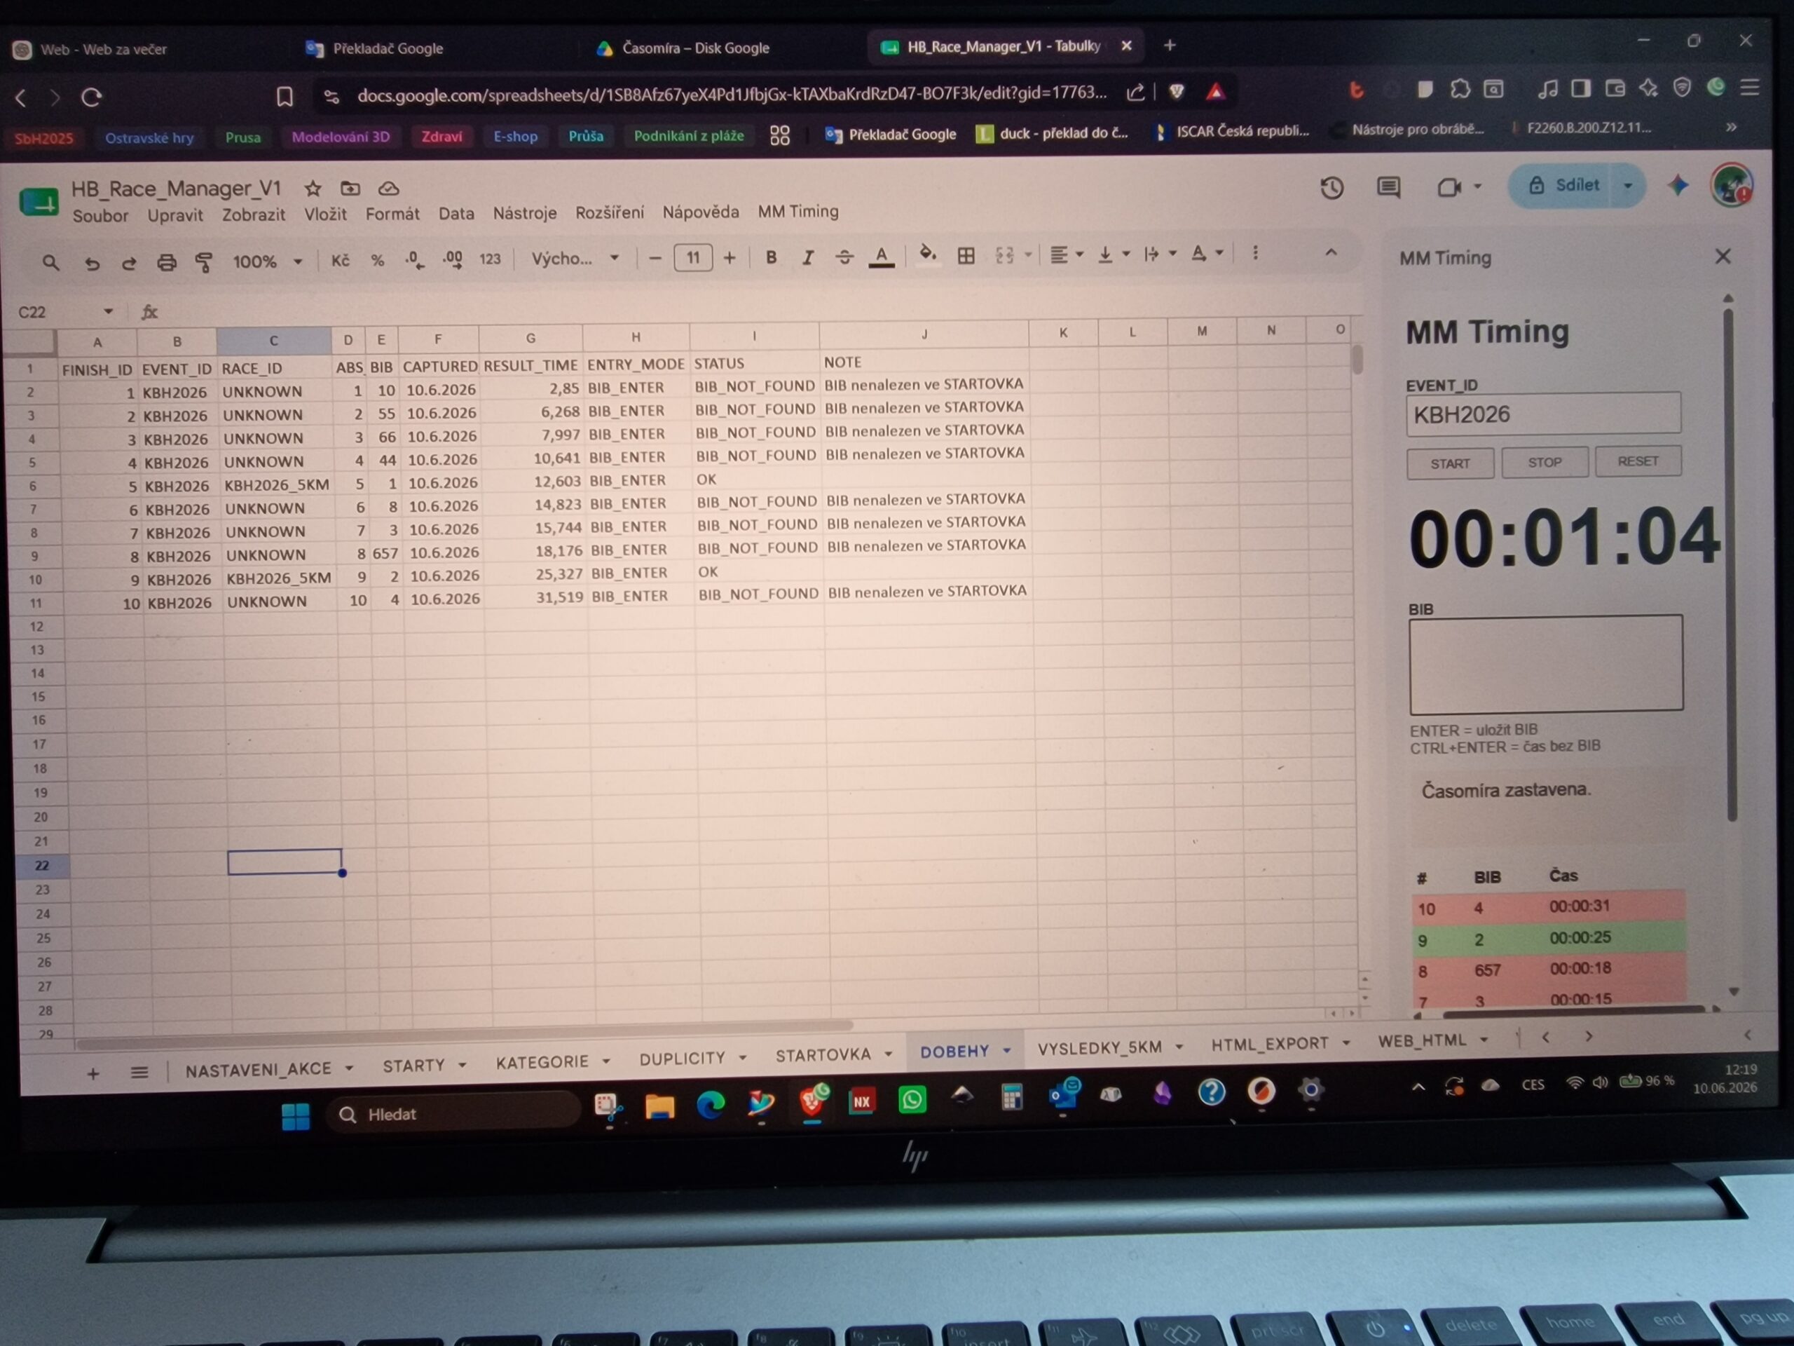Collapse the menus with the chevron

pyautogui.click(x=1331, y=252)
